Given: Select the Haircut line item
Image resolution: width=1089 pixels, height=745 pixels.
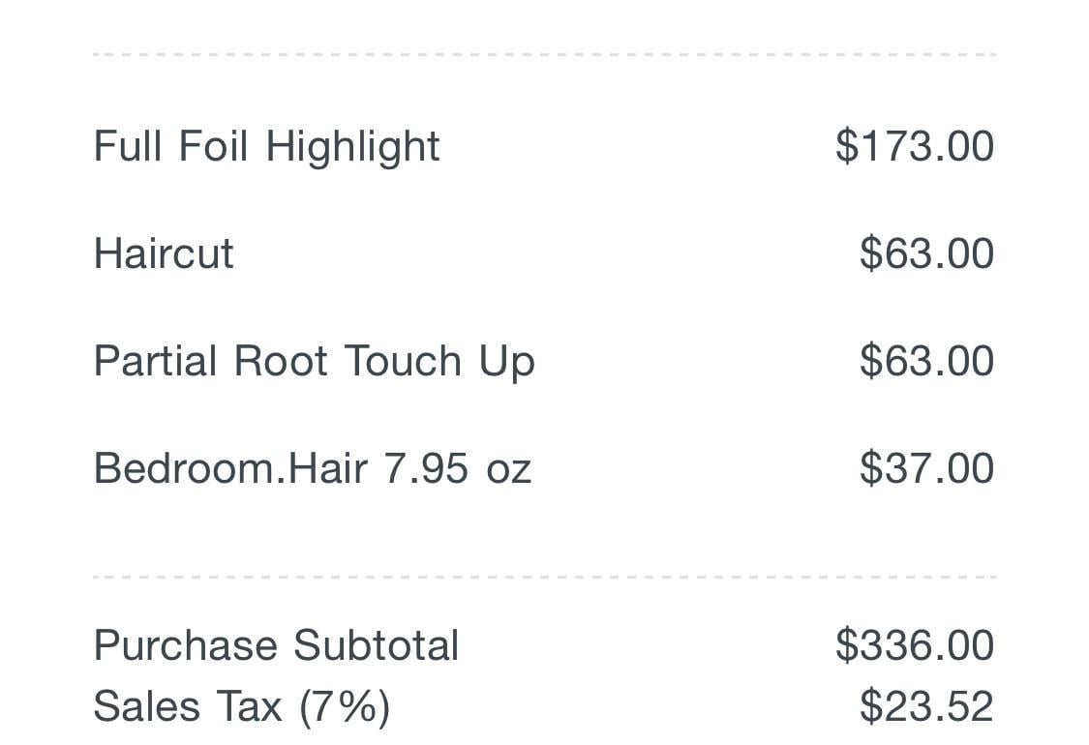Looking at the screenshot, I should 164,253.
